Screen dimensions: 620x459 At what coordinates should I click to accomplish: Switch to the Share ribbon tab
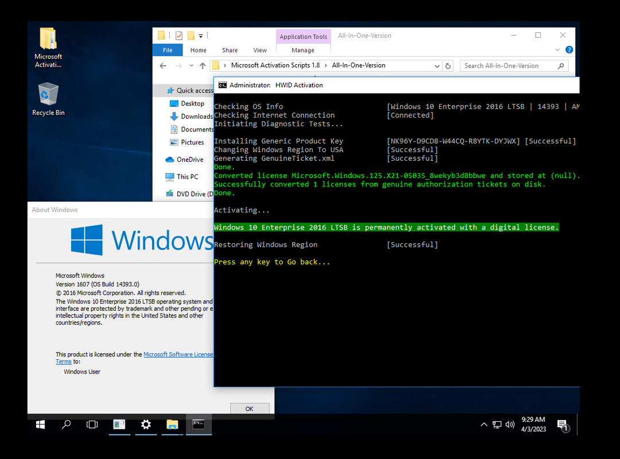(x=230, y=50)
